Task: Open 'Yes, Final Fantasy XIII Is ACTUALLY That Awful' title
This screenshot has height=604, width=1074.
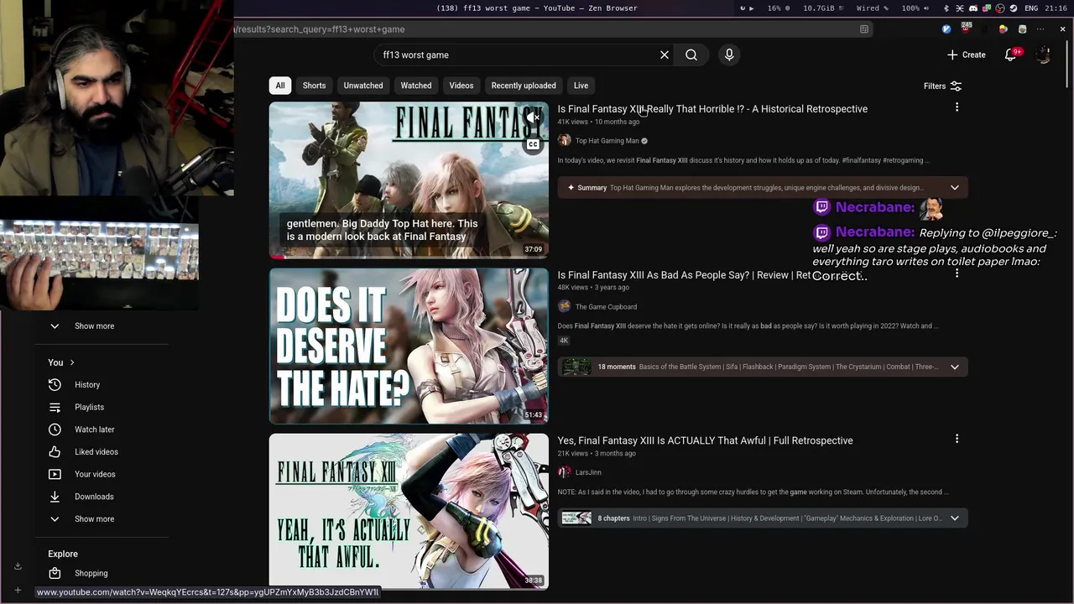Action: point(705,440)
